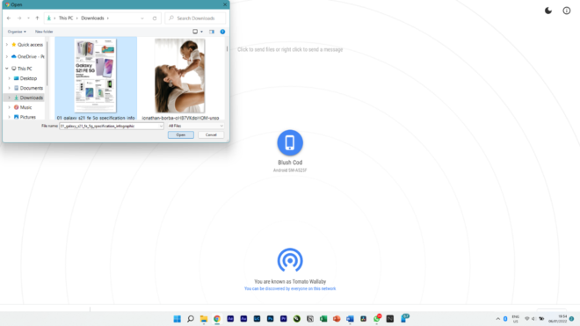Switch to Chrome in taskbar

tap(217, 319)
